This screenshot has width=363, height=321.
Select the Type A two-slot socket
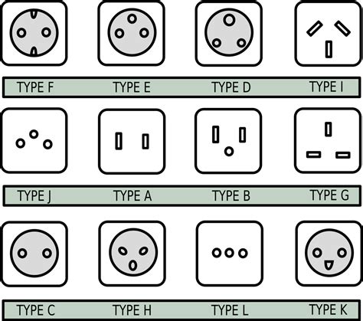pos(132,142)
